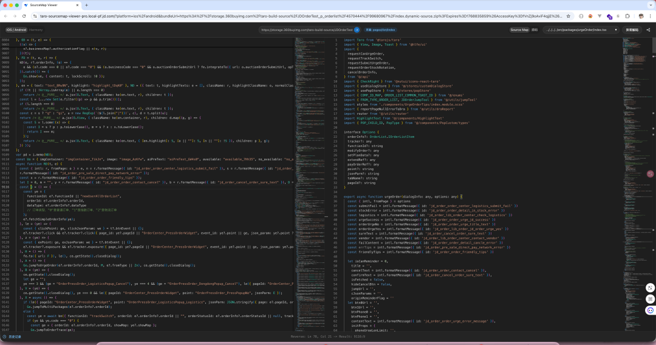
Task: Click the grid apps floating button
Action: [650, 299]
